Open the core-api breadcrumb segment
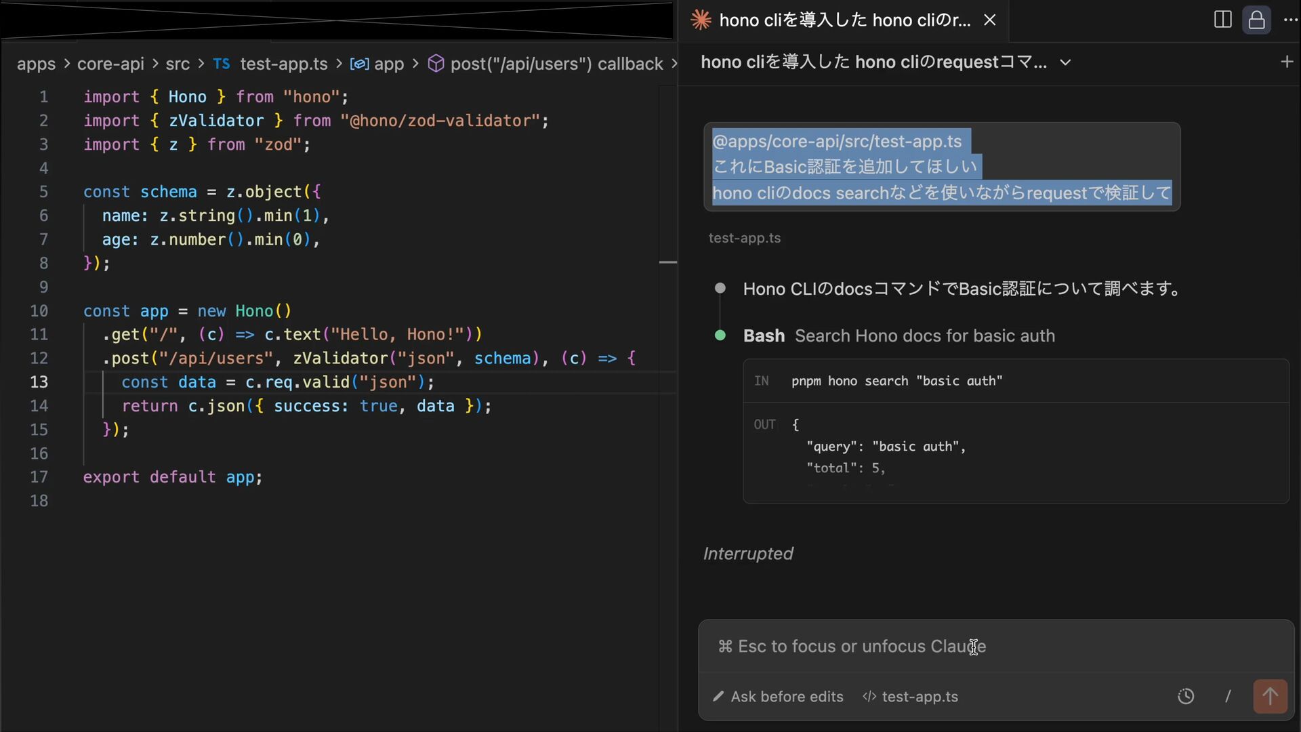 coord(110,64)
